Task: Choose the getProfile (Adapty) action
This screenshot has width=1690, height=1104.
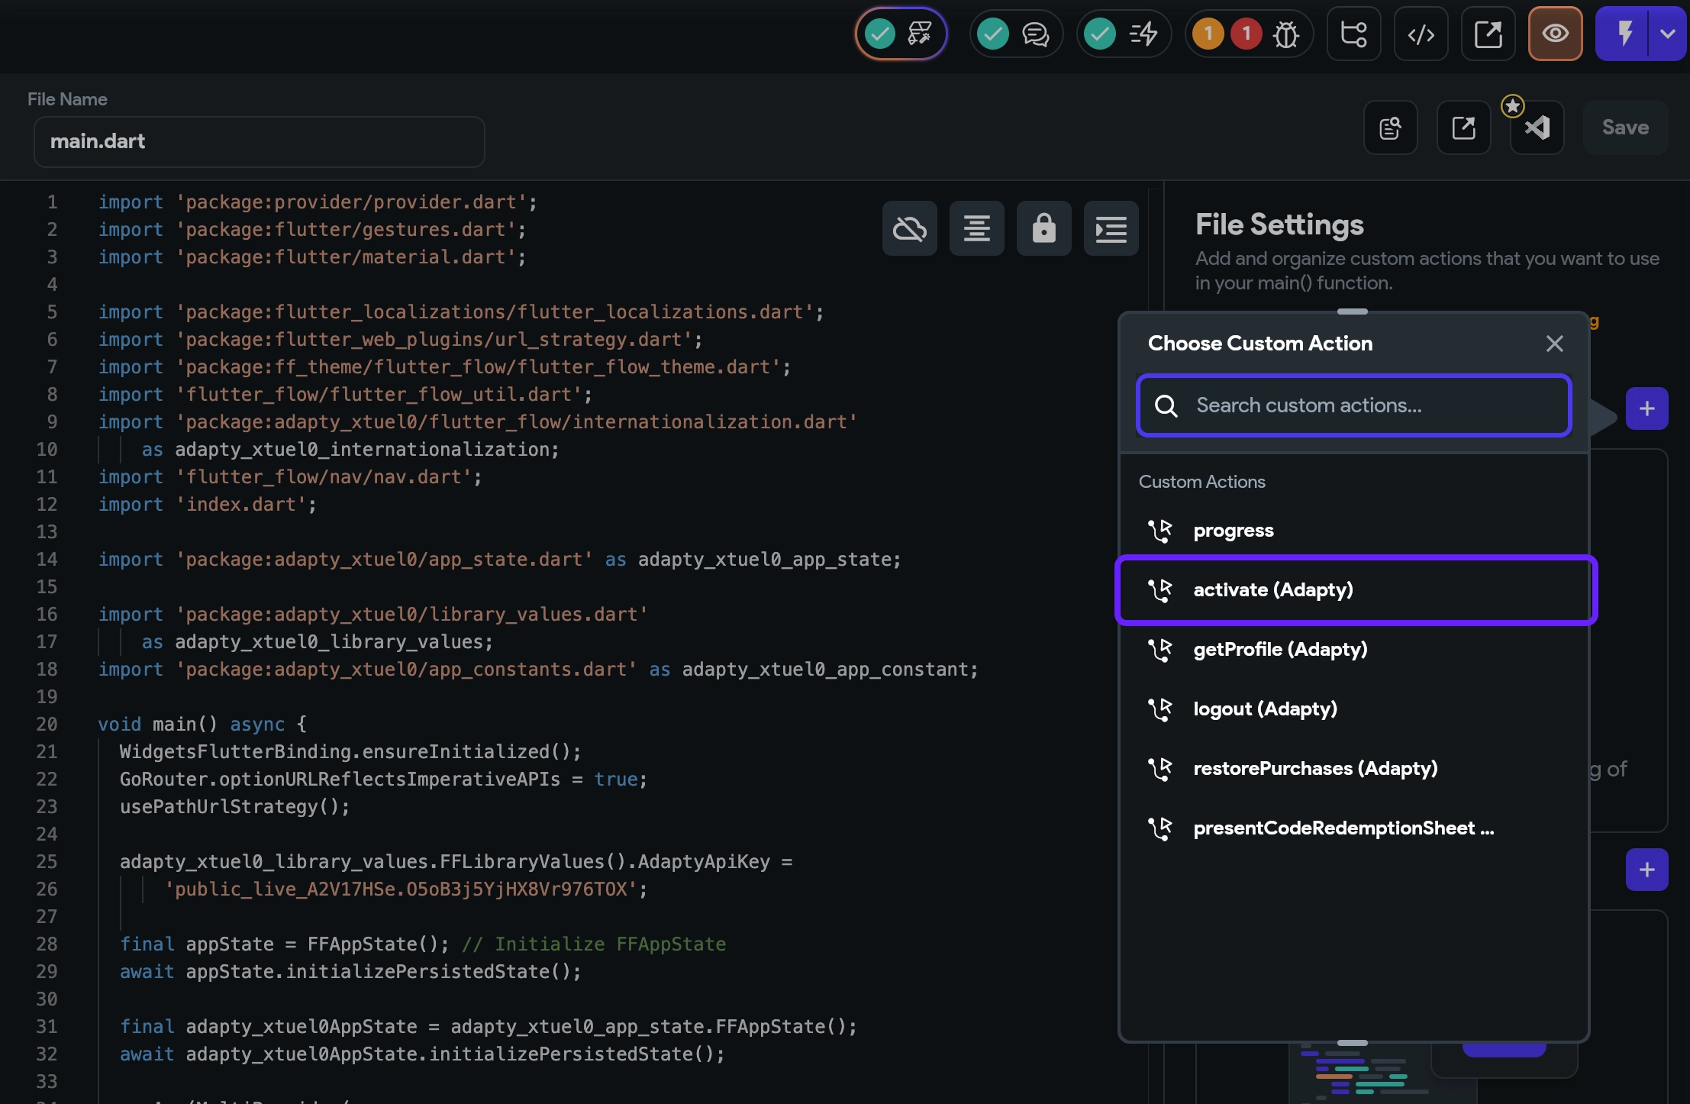Action: click(x=1280, y=649)
